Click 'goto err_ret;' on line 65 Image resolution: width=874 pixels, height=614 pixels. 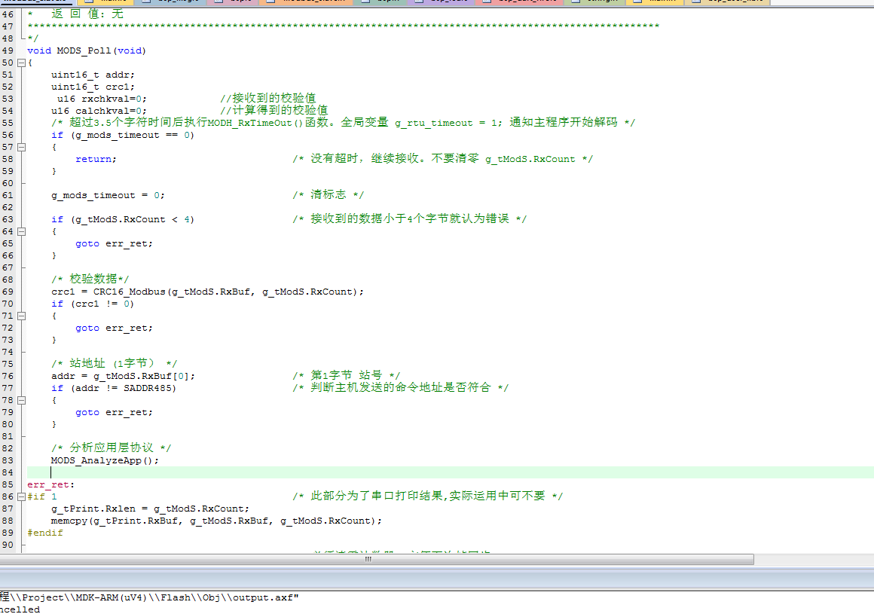114,244
